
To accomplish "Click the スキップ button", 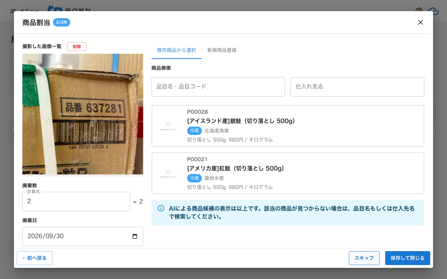I will click(x=364, y=258).
